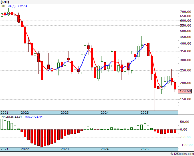This screenshot has height=156, width=194.
Task: Click the MACD(26,12,9) indicator label
Action: pos(11,117)
